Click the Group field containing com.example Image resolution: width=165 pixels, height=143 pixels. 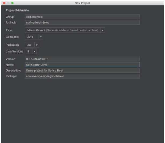click(x=82, y=17)
